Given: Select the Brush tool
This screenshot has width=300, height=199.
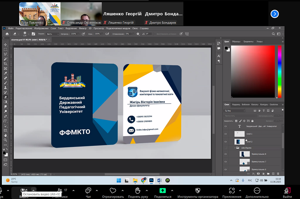Looking at the screenshot, I should (x=5, y=83).
